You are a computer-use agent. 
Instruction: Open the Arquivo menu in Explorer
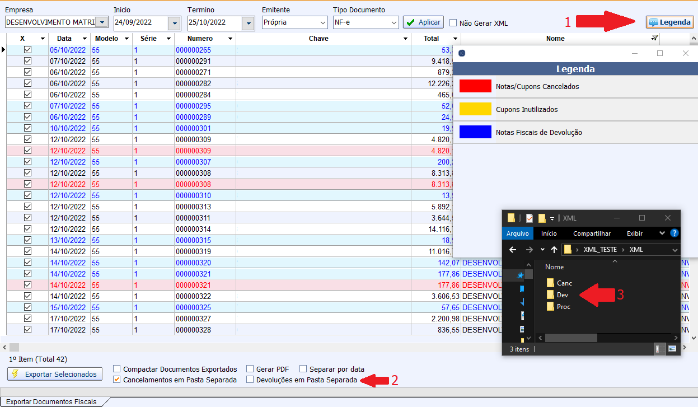click(x=518, y=233)
